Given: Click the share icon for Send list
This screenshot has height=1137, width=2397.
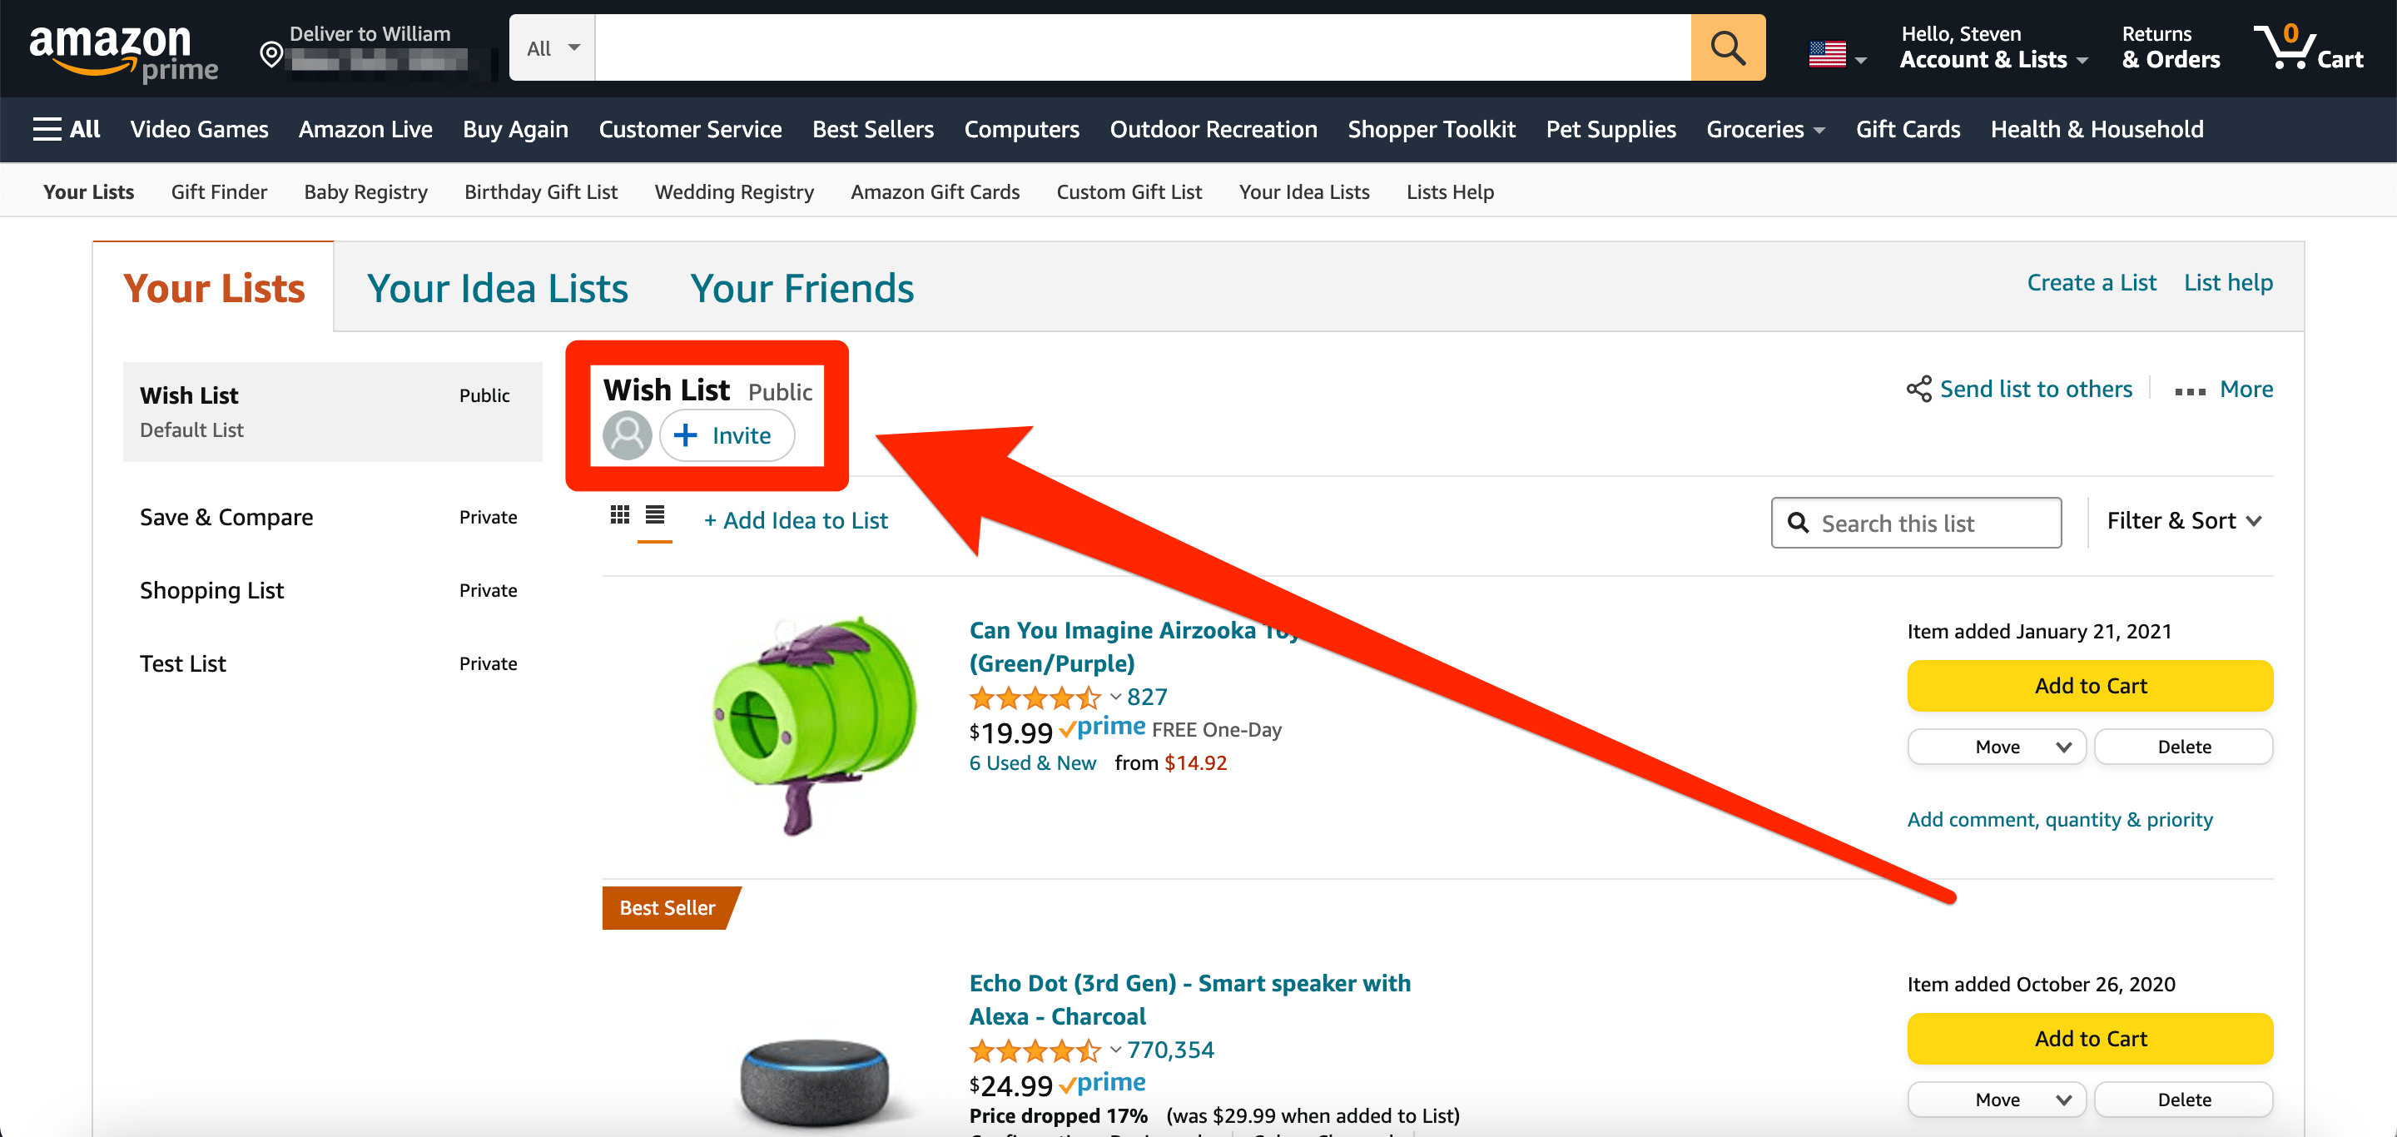Looking at the screenshot, I should click(1918, 389).
